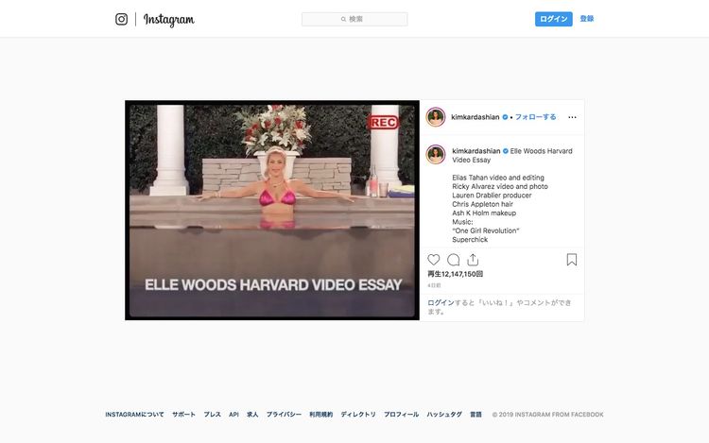Click the 登録 sign-up link
The height and width of the screenshot is (443, 709).
point(587,19)
